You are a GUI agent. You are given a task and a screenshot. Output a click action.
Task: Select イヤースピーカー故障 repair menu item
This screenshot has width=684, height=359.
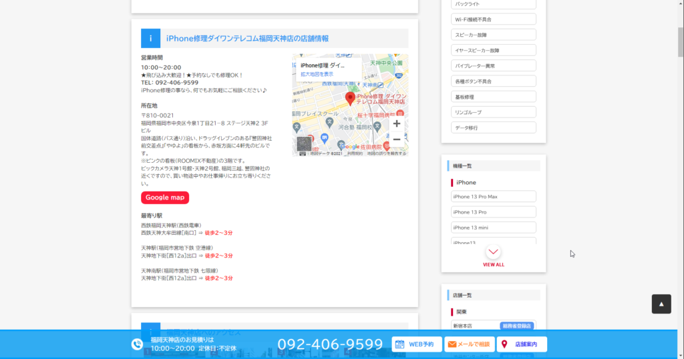pos(494,50)
